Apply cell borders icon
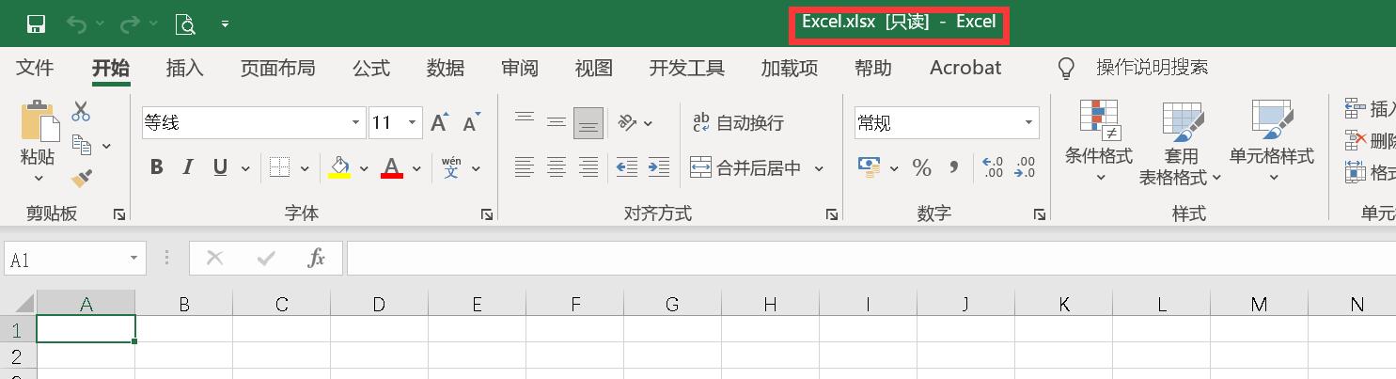Screen dimensions: 1396x379 click(279, 167)
